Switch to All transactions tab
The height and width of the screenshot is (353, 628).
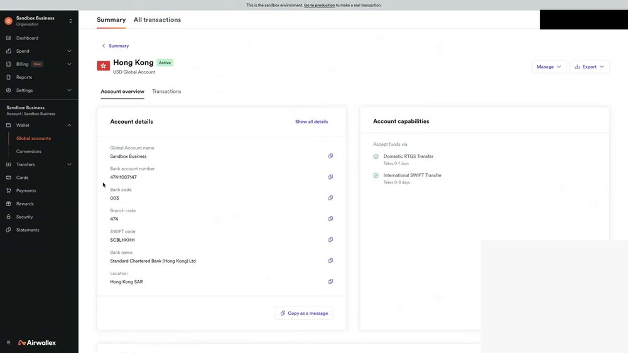pos(157,19)
